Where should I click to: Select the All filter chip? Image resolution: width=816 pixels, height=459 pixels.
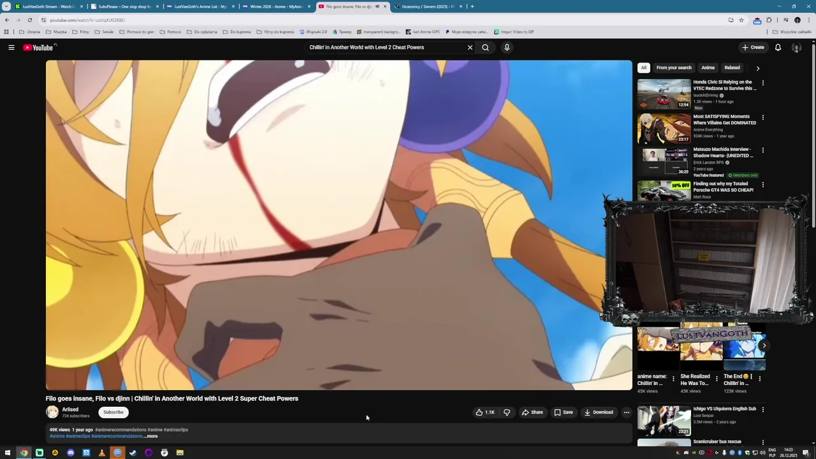tap(644, 68)
